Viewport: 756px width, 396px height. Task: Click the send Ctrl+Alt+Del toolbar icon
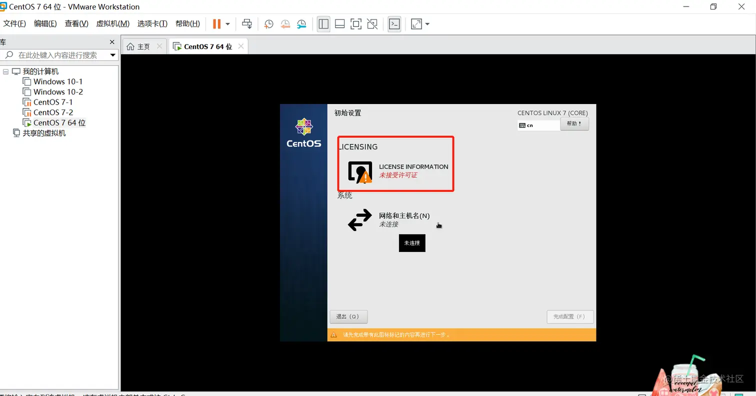246,24
